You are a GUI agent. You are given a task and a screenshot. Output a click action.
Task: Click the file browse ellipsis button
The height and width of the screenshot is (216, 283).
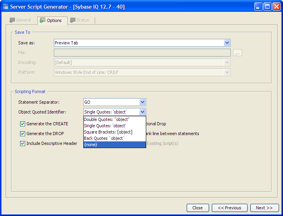click(237, 53)
